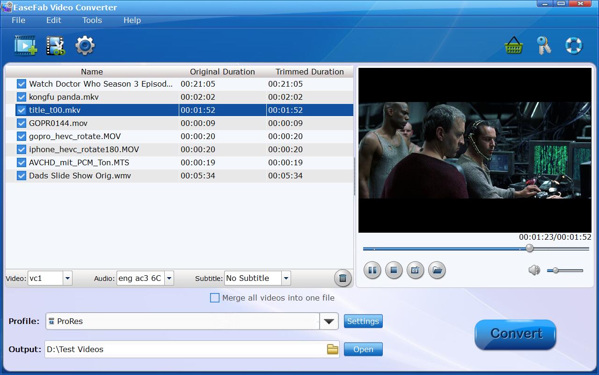
Task: Click trimmed duration 00:05:34 cell
Action: 285,176
